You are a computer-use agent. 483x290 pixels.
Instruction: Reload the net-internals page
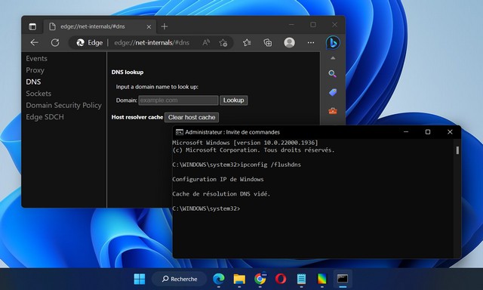tap(55, 42)
